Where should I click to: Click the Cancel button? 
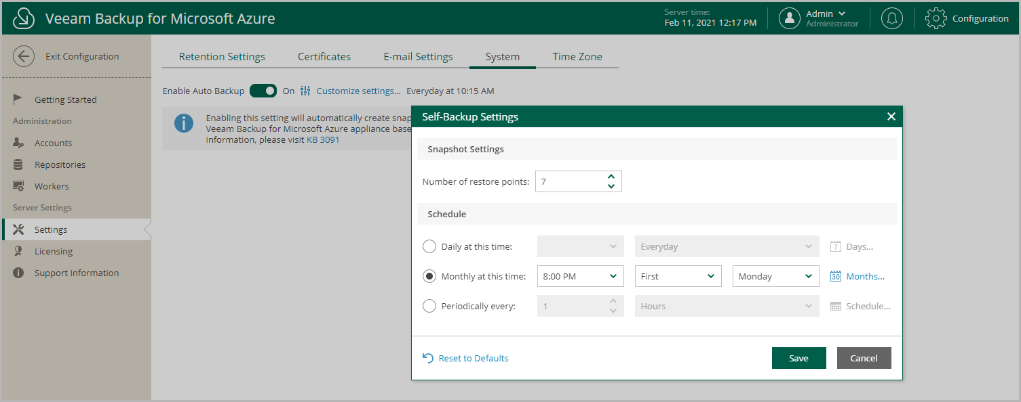click(864, 358)
